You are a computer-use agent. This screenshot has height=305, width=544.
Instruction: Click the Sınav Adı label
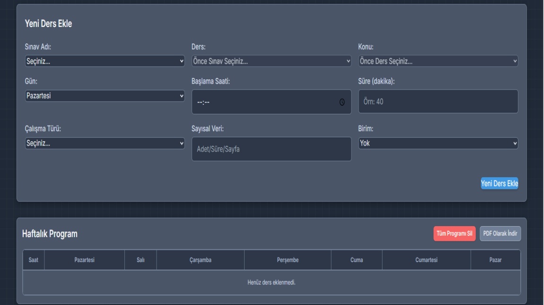[38, 47]
